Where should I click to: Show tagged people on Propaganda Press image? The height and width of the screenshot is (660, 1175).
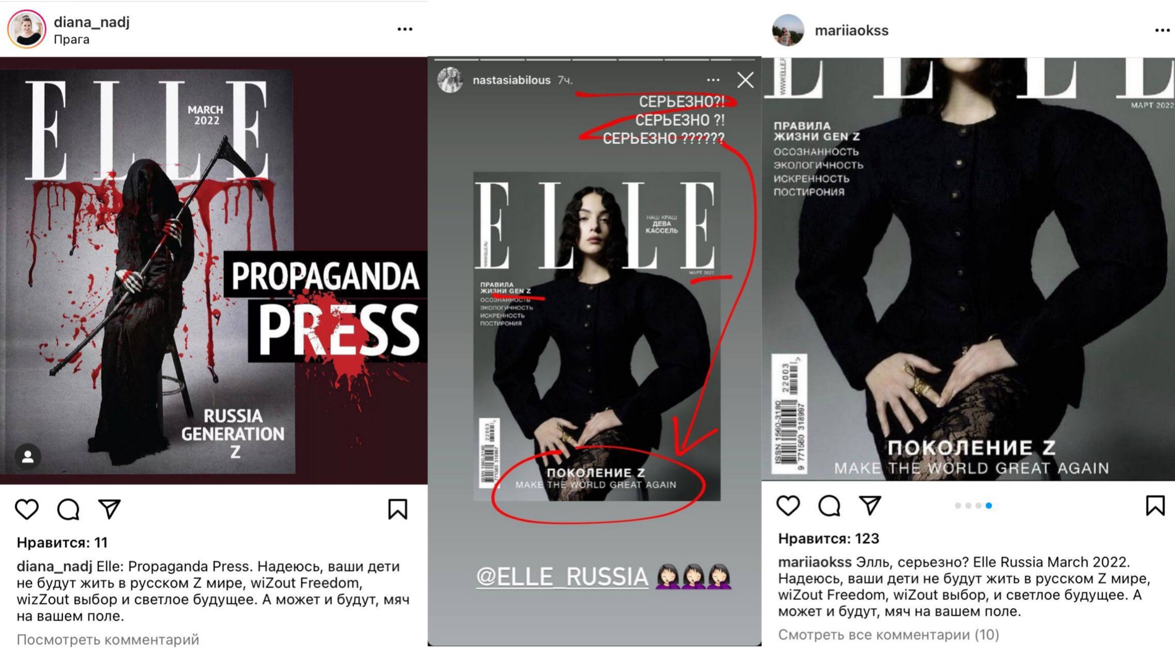point(28,457)
